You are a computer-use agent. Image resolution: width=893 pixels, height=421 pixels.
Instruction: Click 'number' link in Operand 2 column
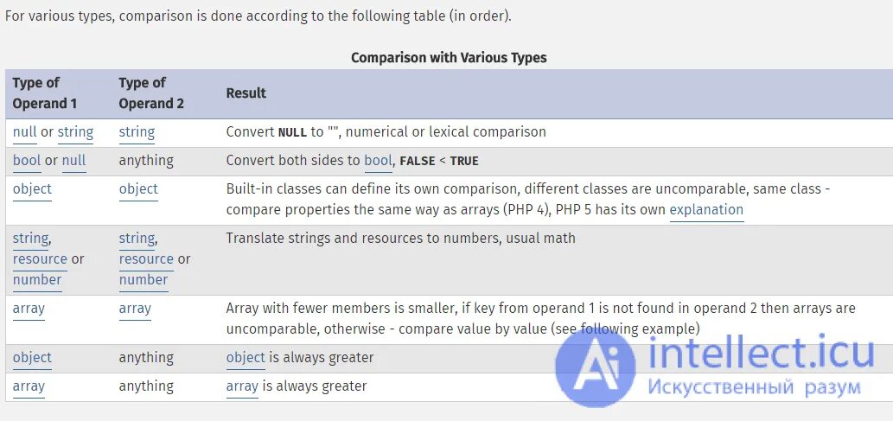click(144, 280)
